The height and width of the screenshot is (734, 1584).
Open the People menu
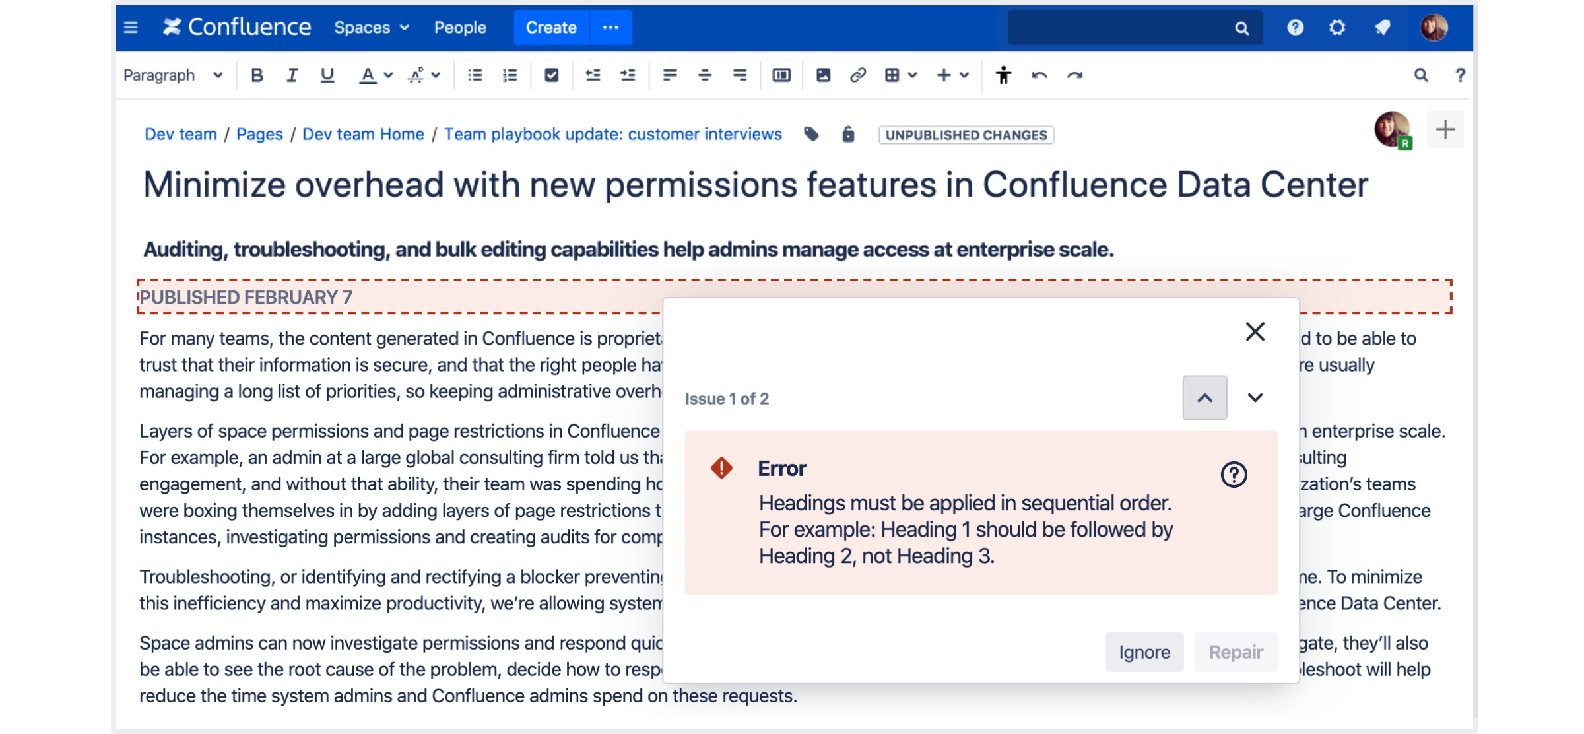[x=460, y=28]
